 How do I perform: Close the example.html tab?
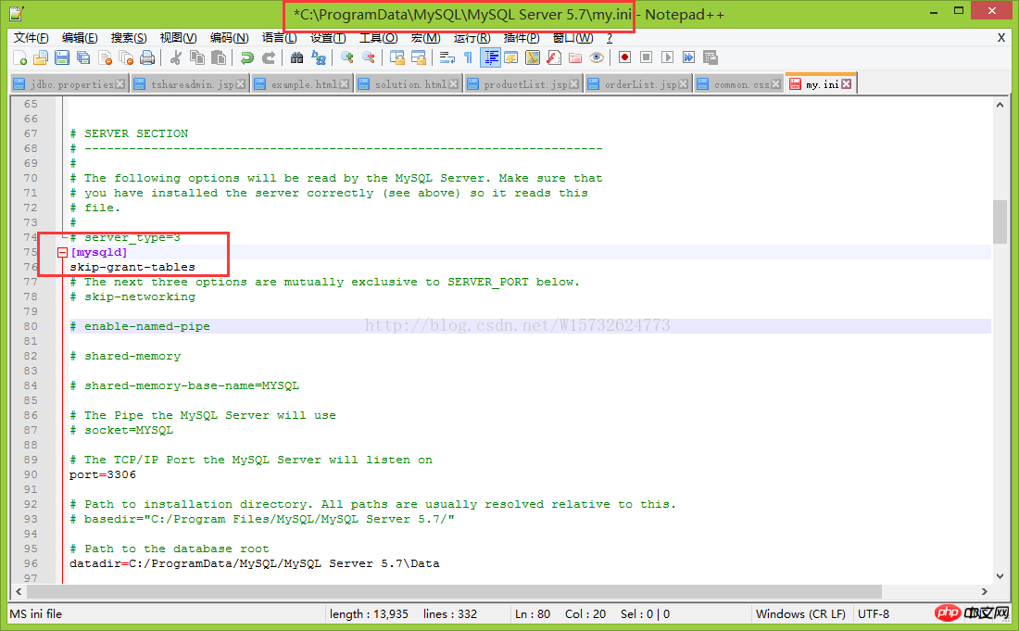coord(345,84)
